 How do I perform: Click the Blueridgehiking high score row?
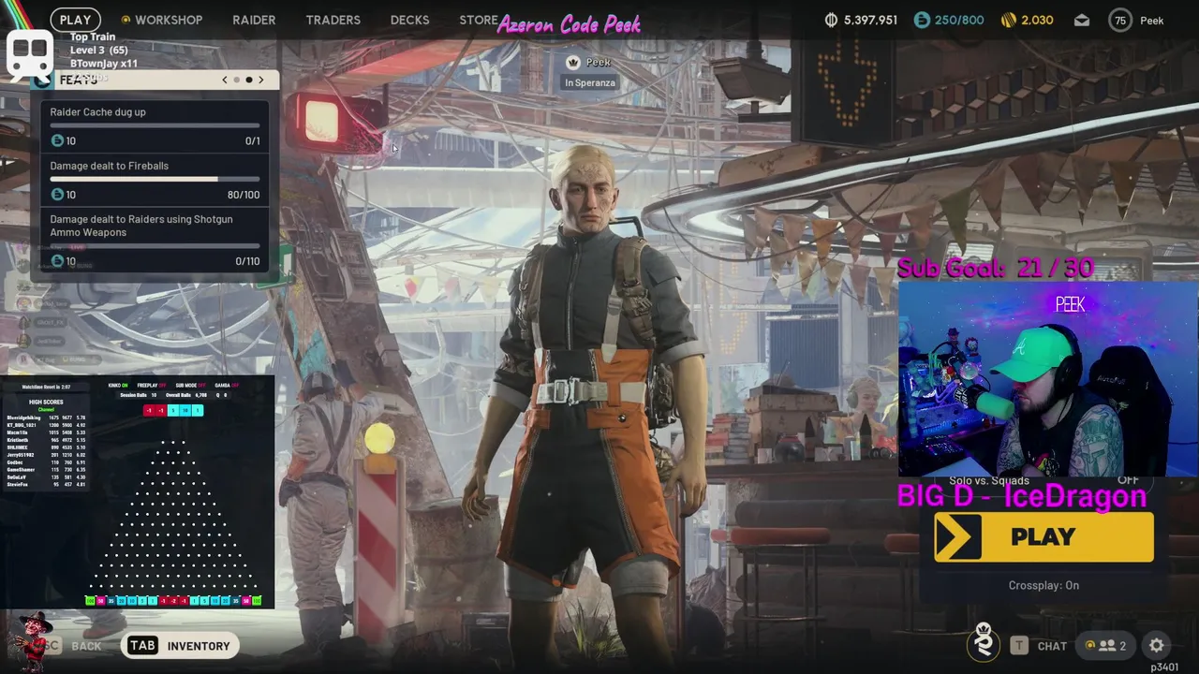(46, 418)
